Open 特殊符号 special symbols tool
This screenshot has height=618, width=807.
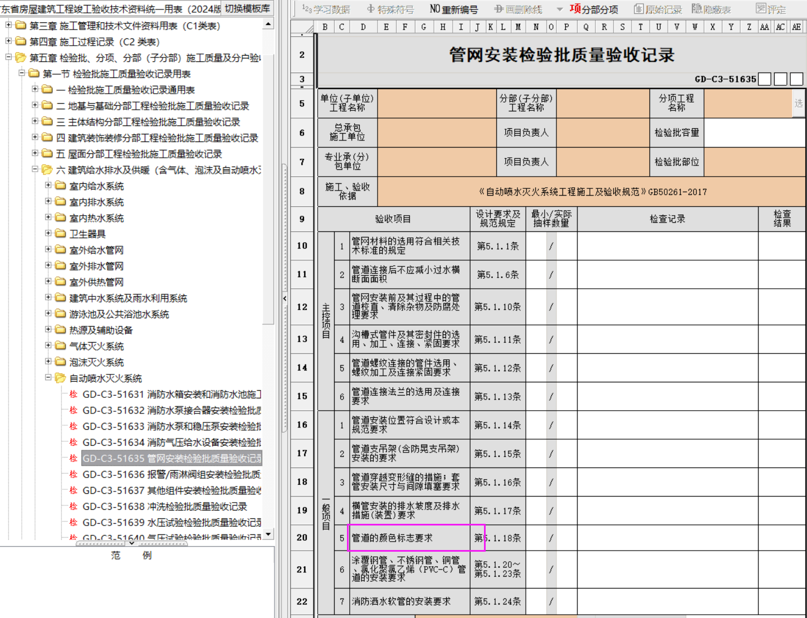(390, 9)
